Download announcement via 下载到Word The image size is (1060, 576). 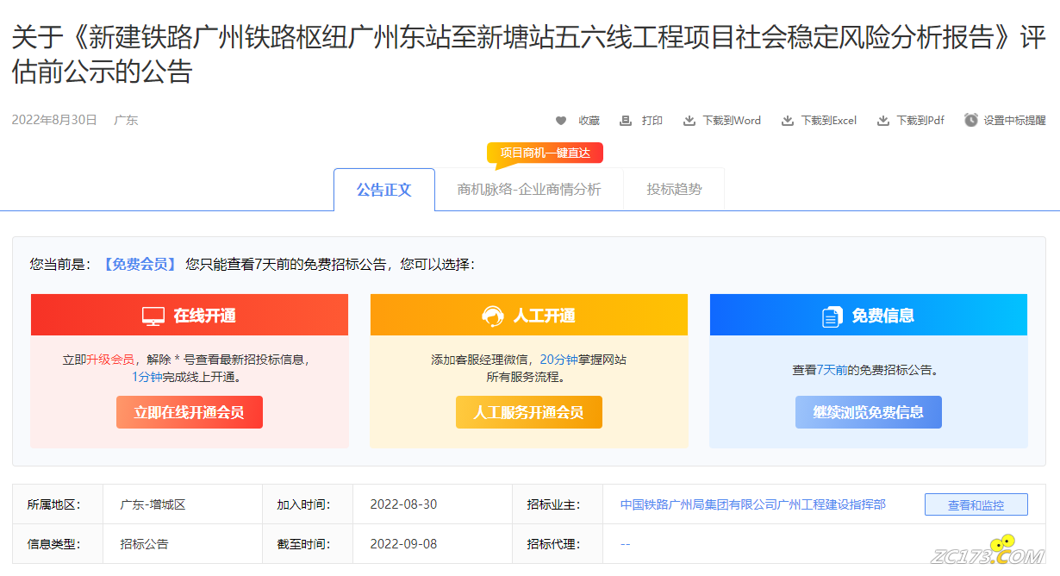pyautogui.click(x=732, y=121)
